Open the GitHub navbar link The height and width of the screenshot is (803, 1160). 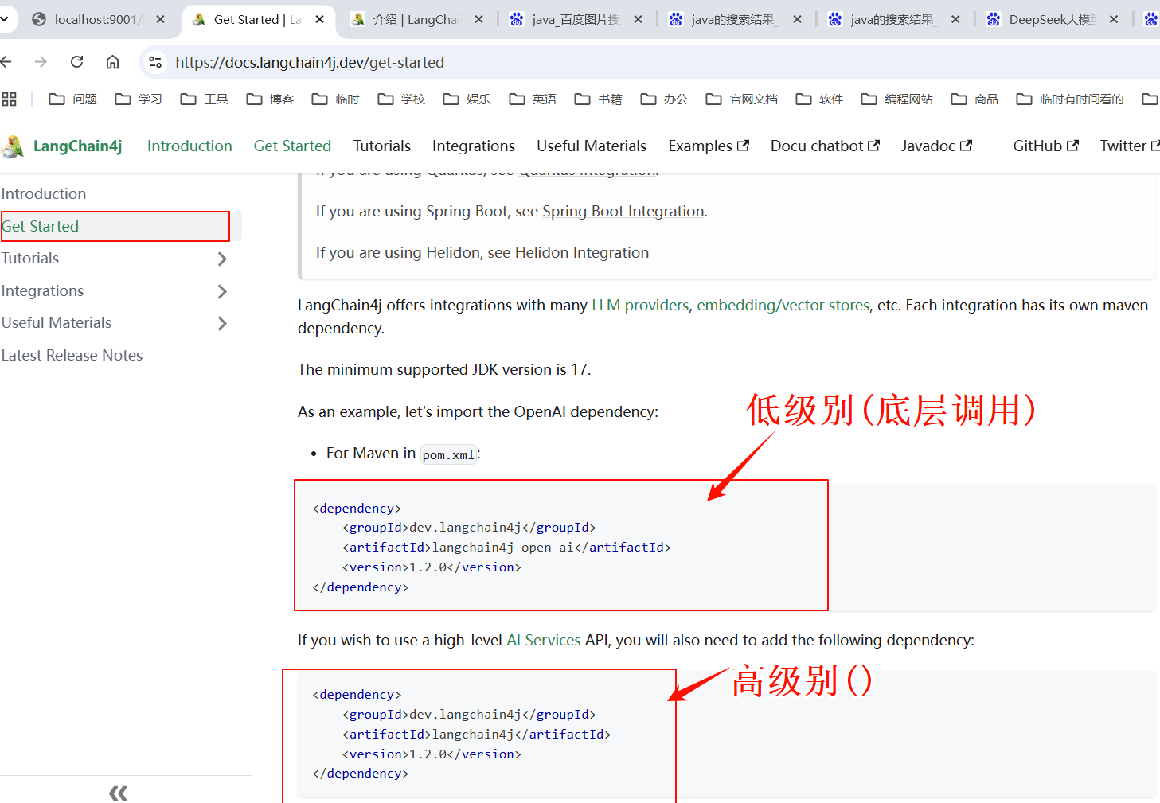1045,146
